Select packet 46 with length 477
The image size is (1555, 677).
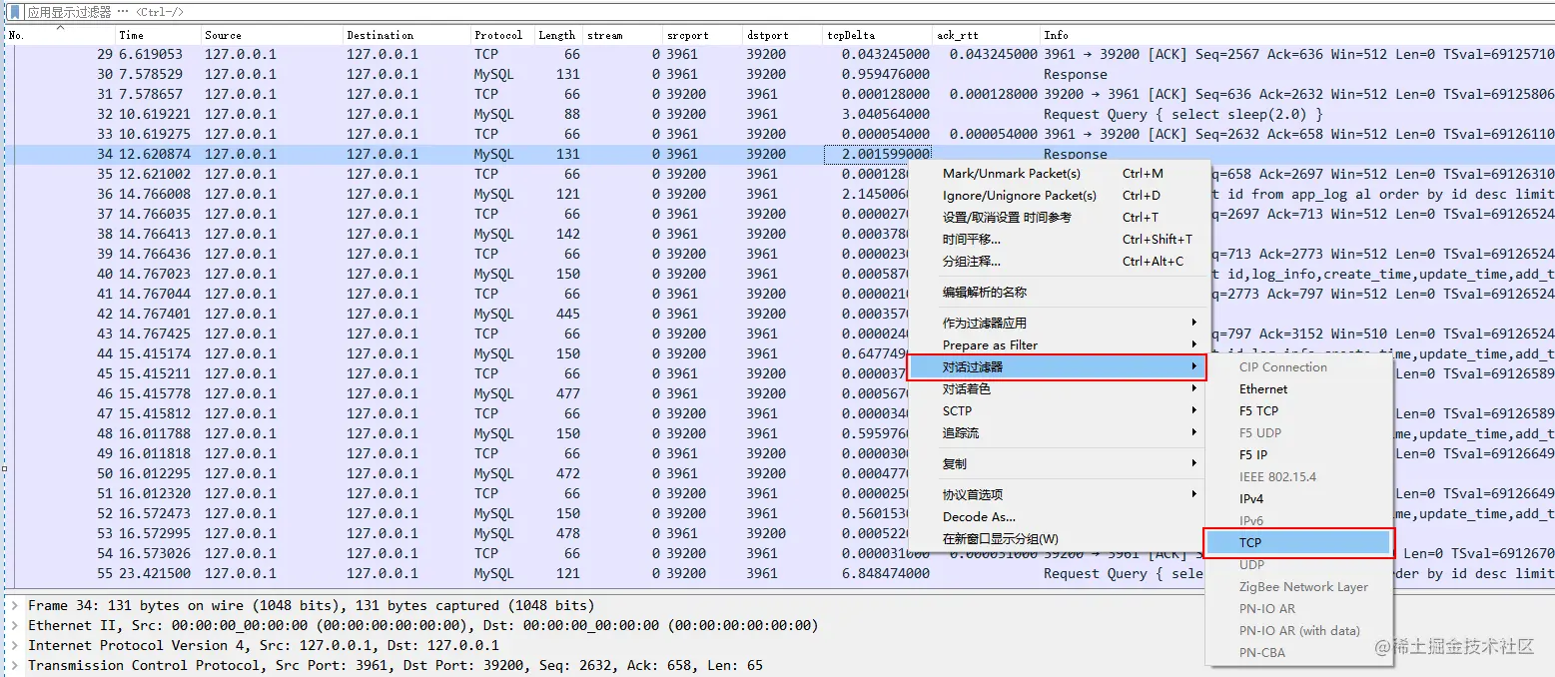click(457, 393)
